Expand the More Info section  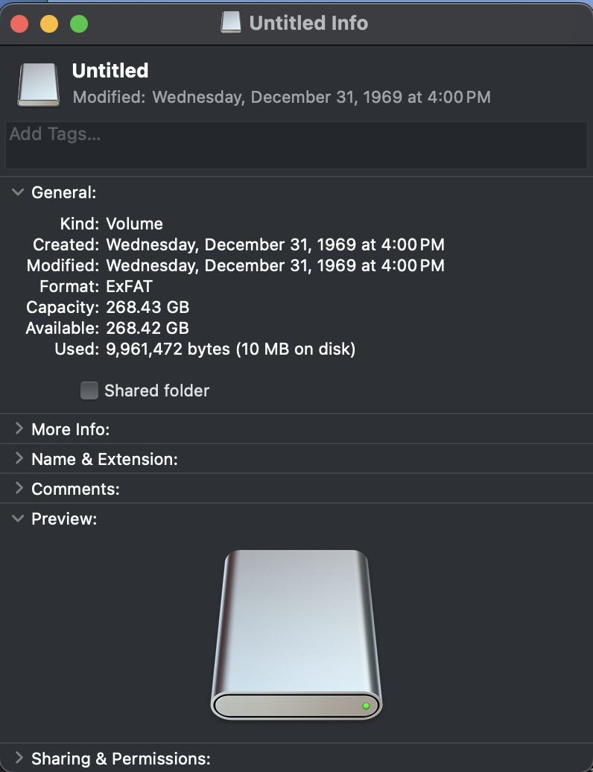(19, 429)
